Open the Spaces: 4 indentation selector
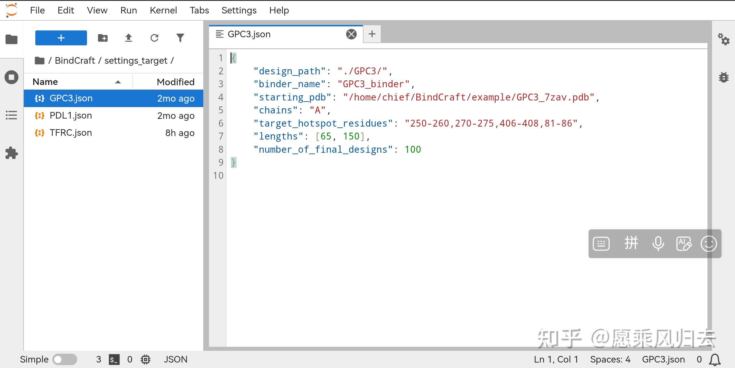 [610, 359]
